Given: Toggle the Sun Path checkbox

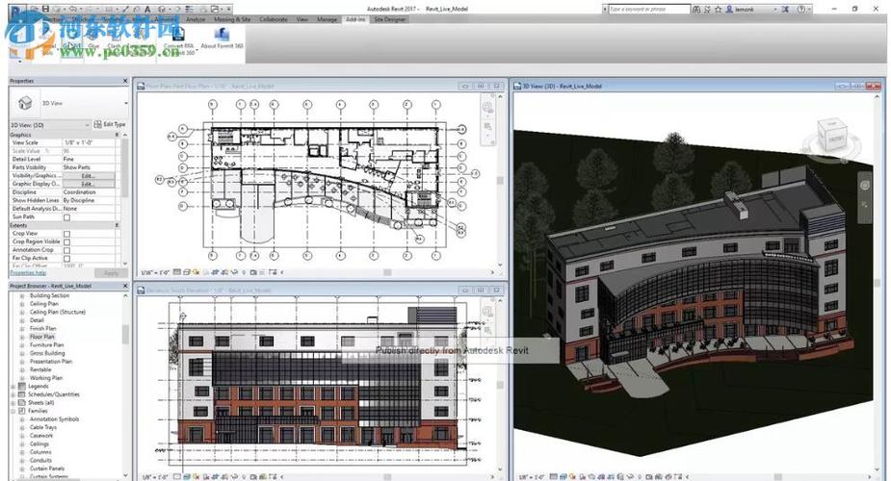Looking at the screenshot, I should (66, 217).
